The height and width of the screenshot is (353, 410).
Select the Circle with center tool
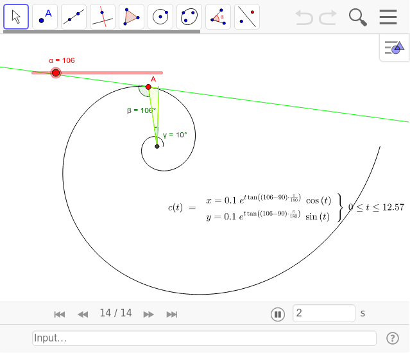click(160, 17)
